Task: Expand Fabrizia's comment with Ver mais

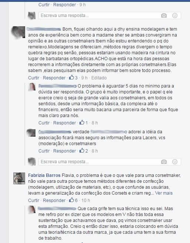Action: pyautogui.click(x=164, y=193)
